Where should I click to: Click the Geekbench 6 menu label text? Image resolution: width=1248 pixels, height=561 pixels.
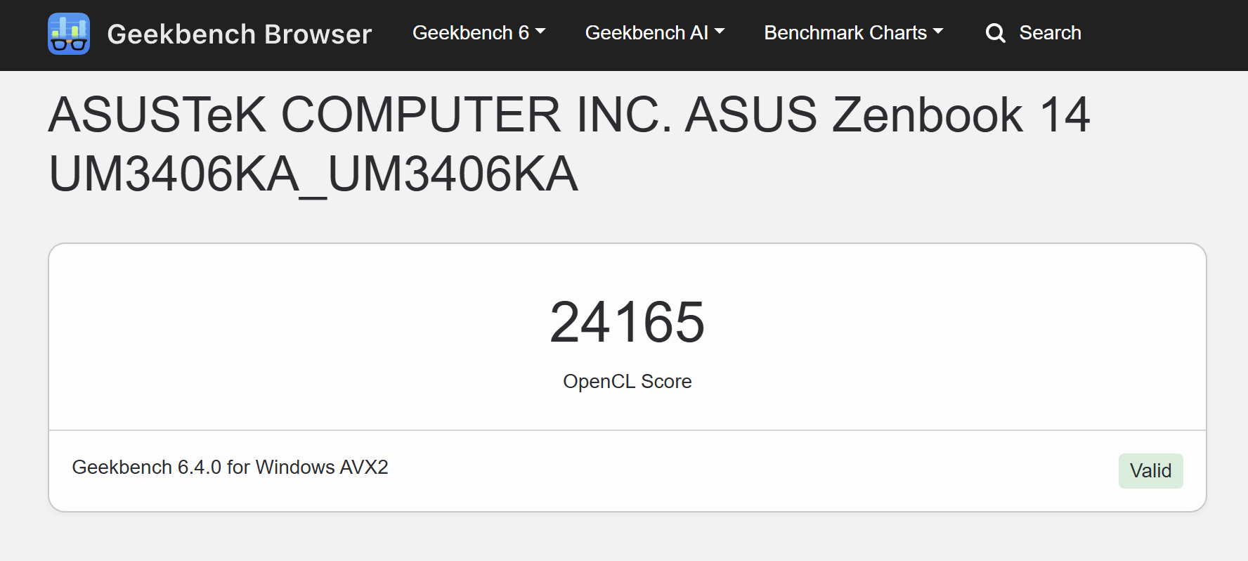pos(471,32)
